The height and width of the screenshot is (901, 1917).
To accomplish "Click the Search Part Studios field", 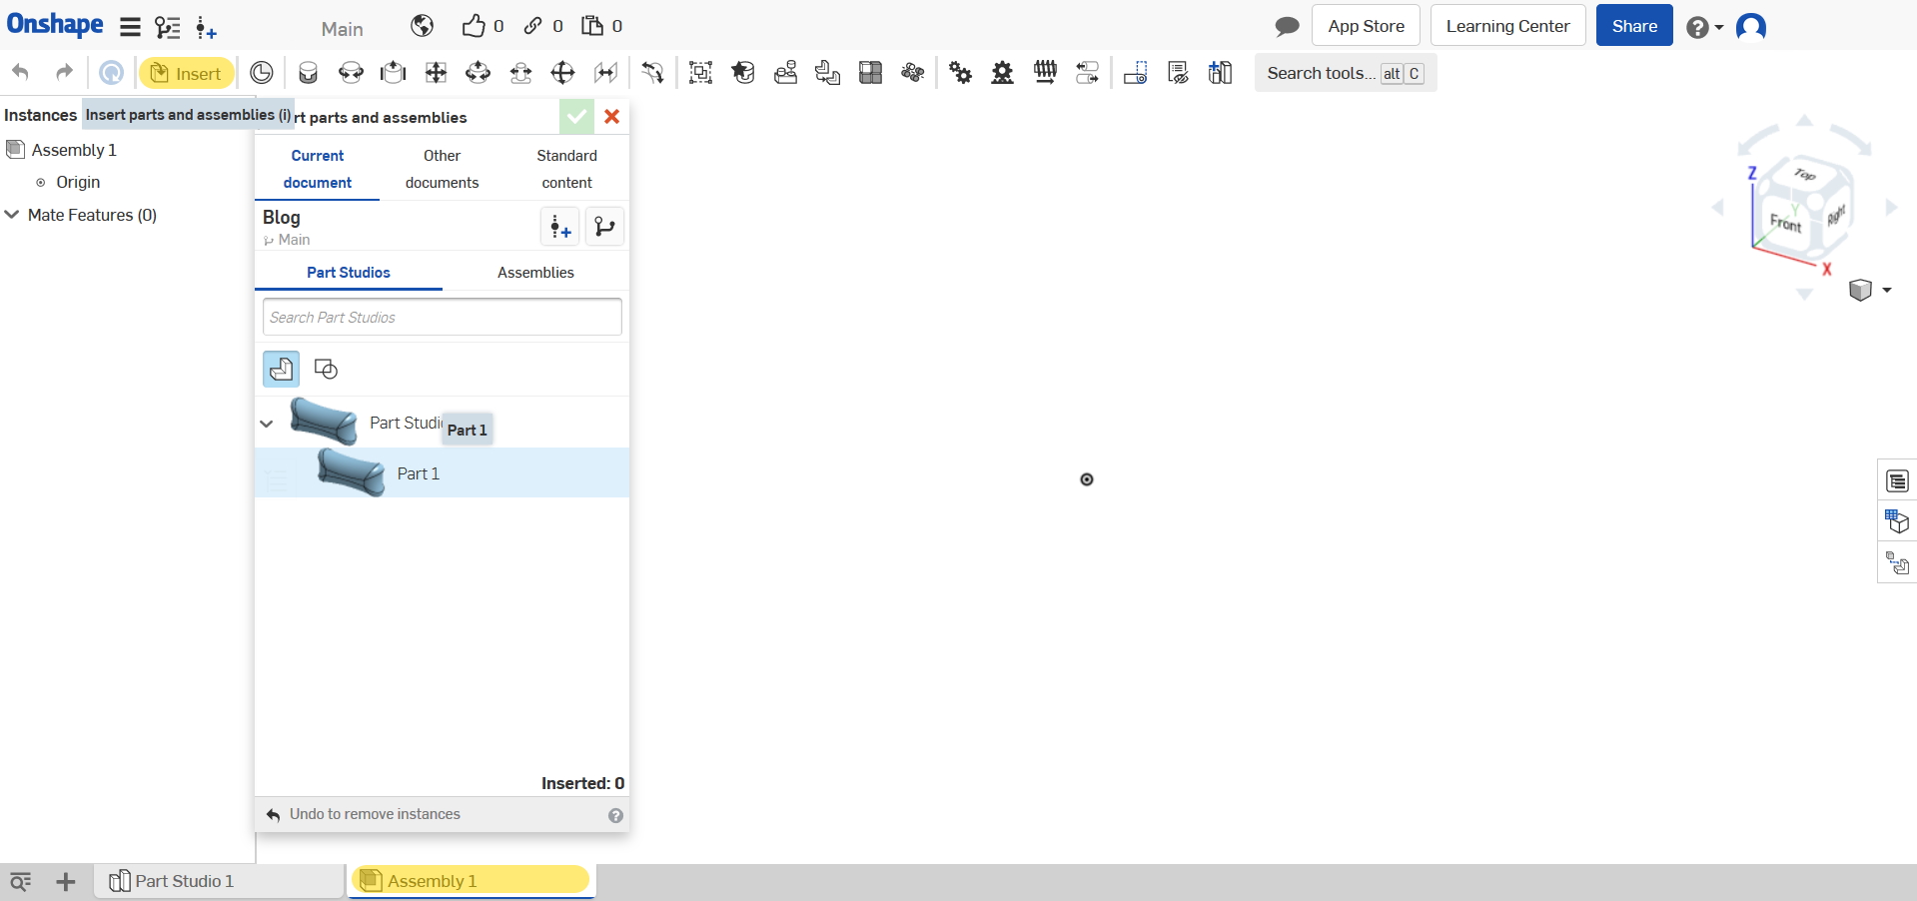I will click(442, 318).
